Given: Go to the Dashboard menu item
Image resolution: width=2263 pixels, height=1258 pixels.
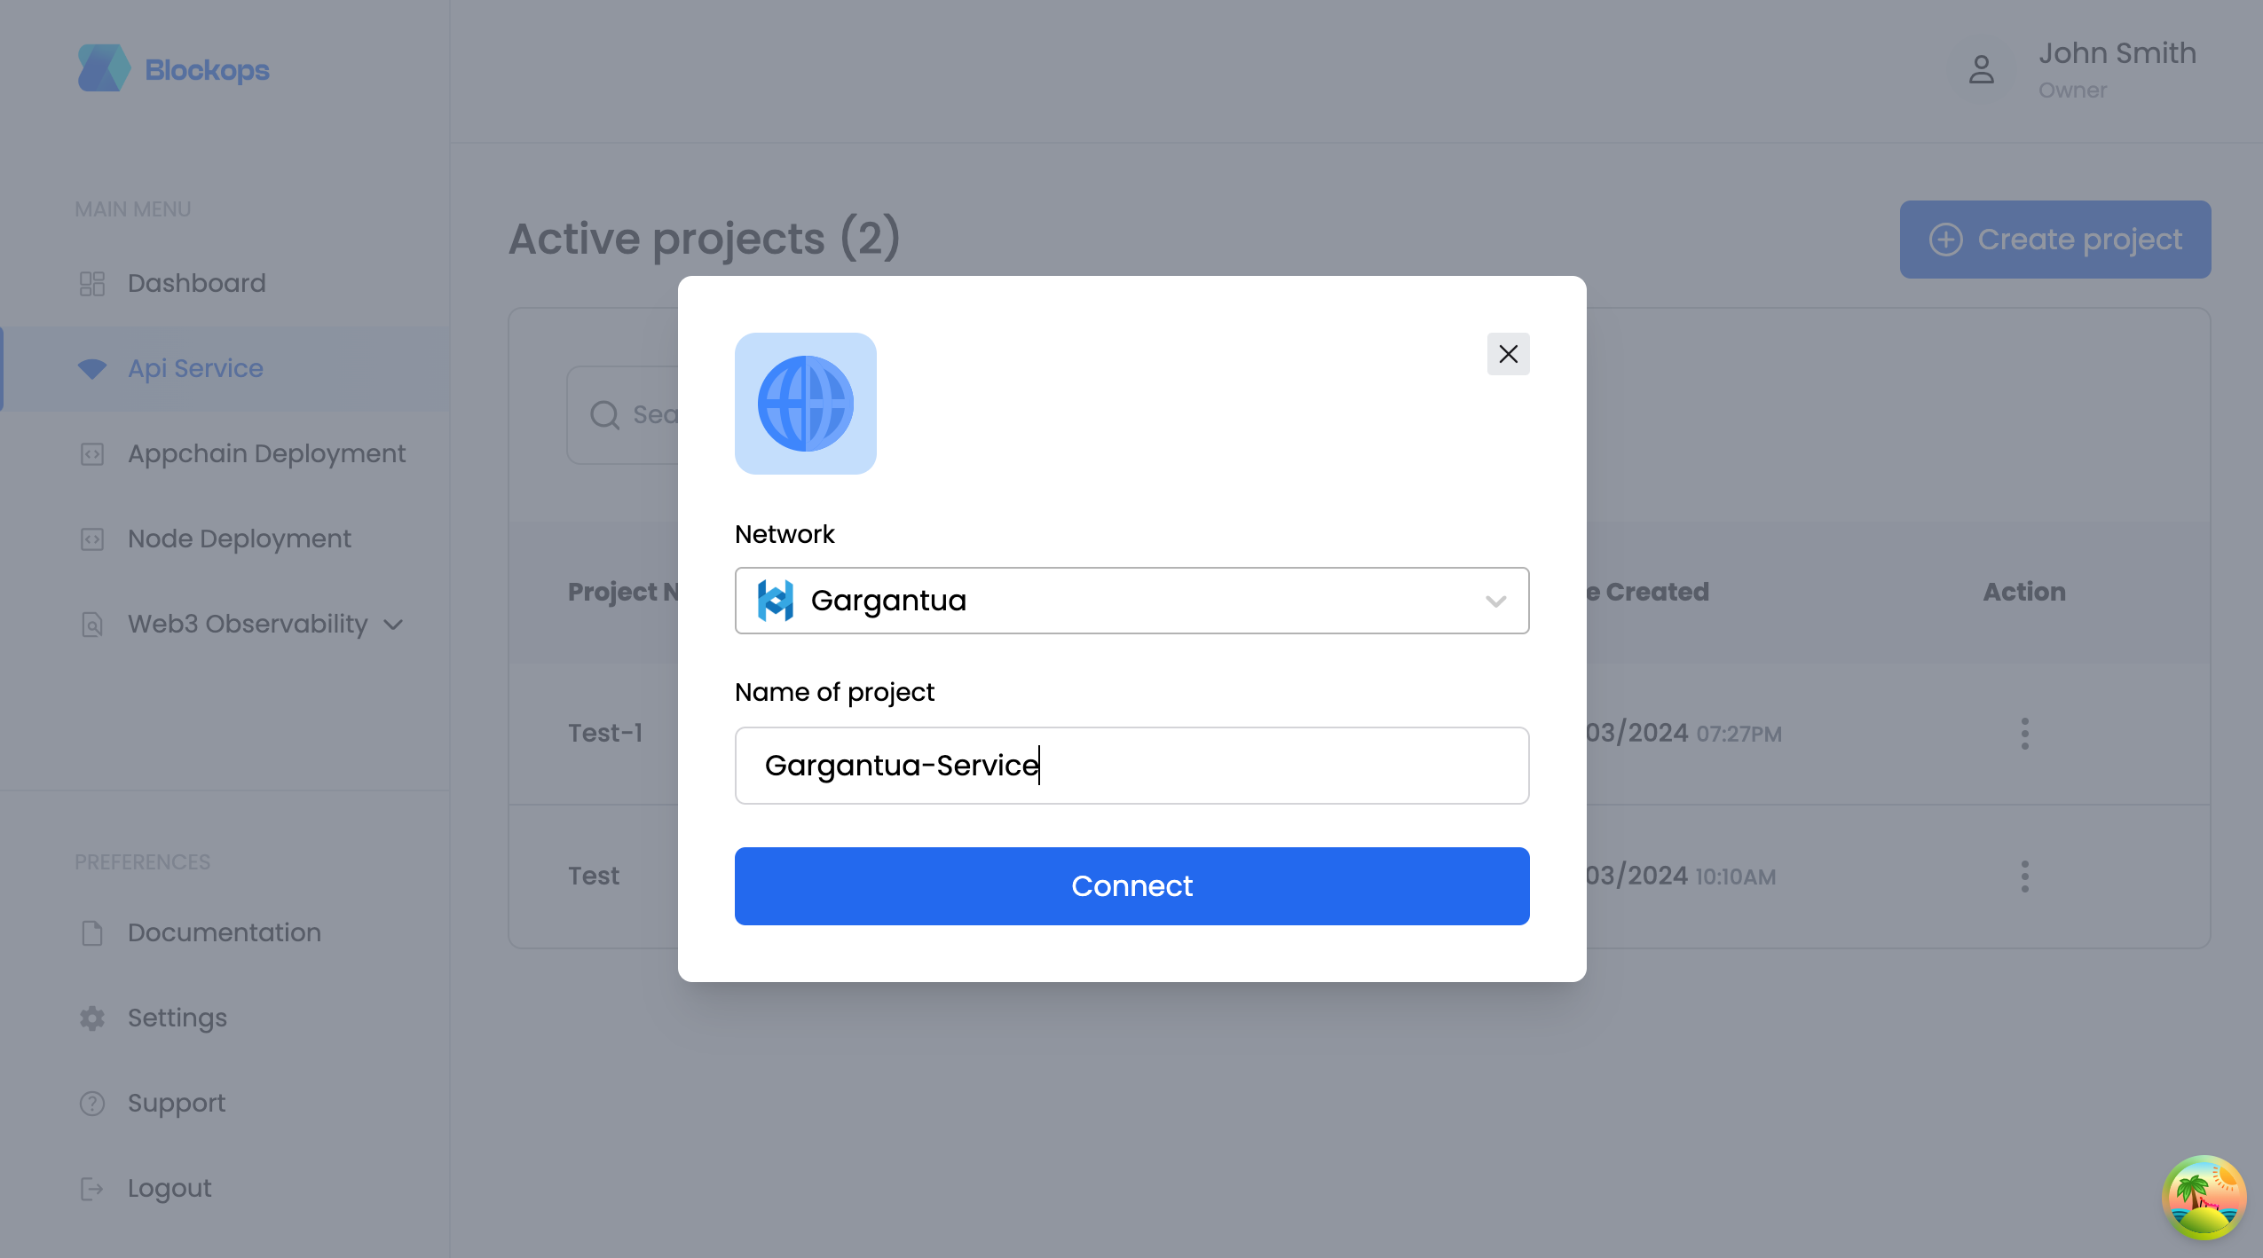Looking at the screenshot, I should point(196,283).
